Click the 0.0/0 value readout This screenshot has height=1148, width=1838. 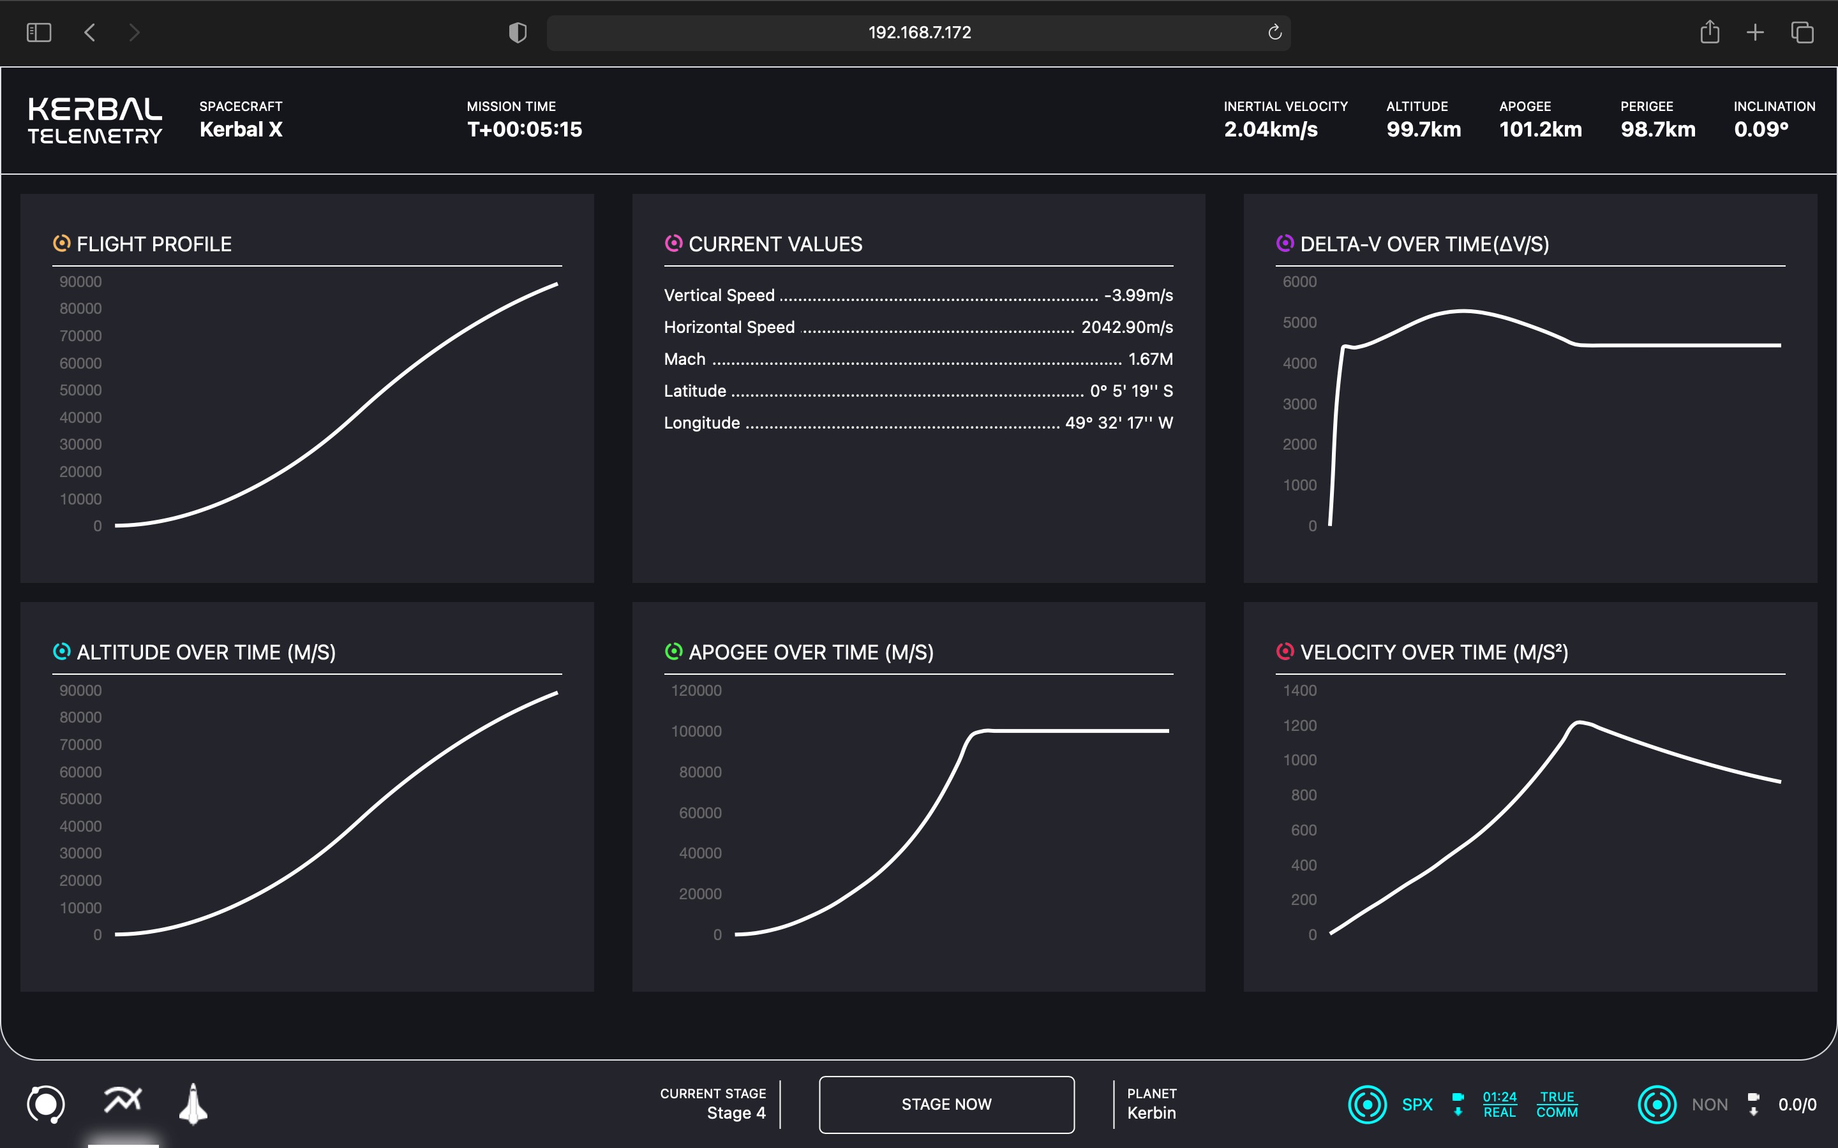(1797, 1104)
